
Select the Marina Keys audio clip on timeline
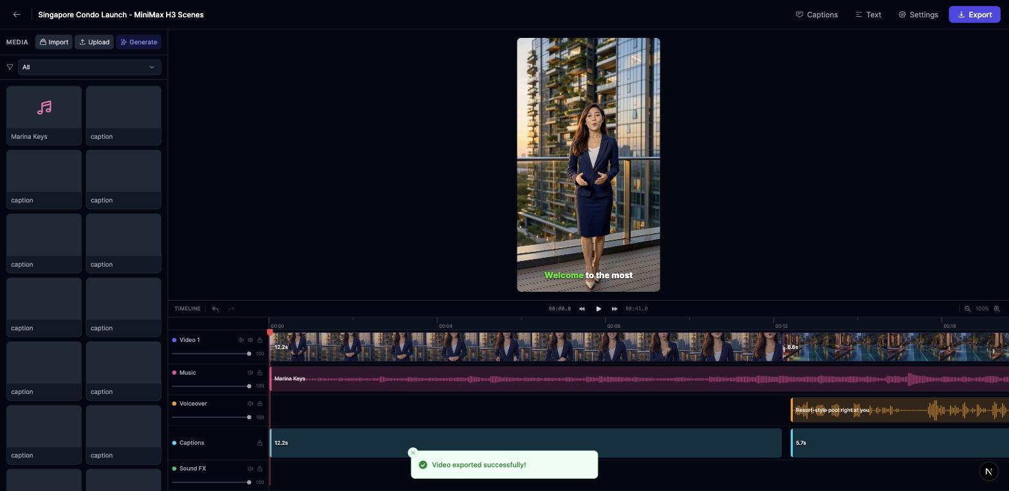point(639,379)
